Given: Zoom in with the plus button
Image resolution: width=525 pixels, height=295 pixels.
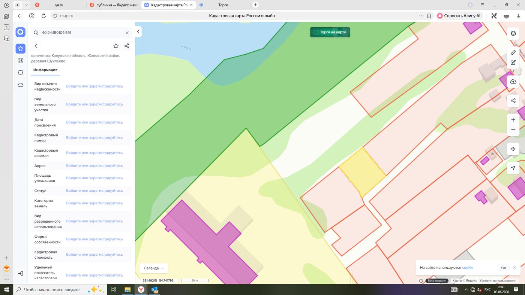Looking at the screenshot, I should click(x=513, y=120).
